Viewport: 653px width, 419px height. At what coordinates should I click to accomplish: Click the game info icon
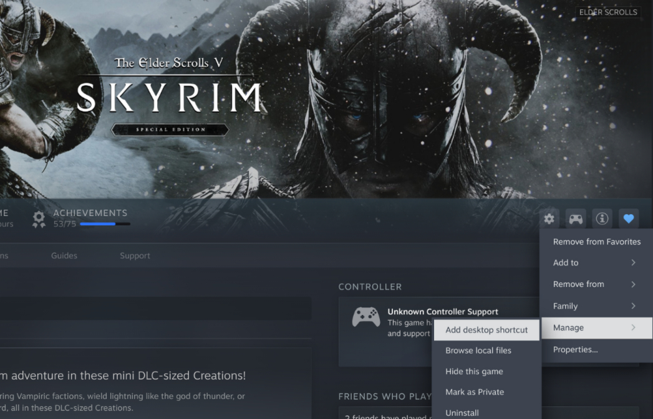pos(602,219)
